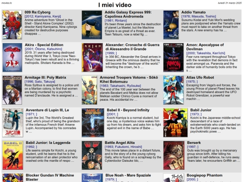The height and width of the screenshot is (182, 243).
Task: Open the Boogiepop Phantom poster thumbnail
Action: pos(174,178)
